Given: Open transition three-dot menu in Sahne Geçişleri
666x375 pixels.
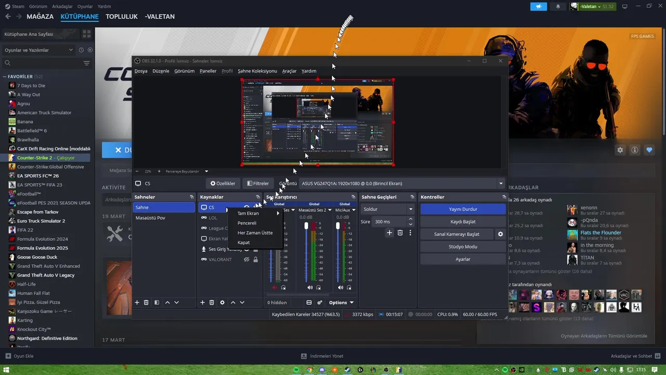Looking at the screenshot, I should coord(410,233).
